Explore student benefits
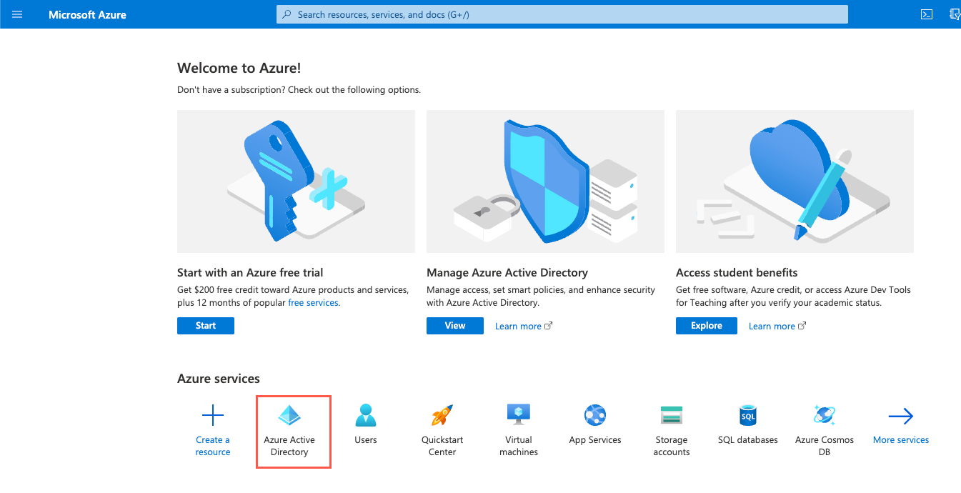 pos(706,325)
